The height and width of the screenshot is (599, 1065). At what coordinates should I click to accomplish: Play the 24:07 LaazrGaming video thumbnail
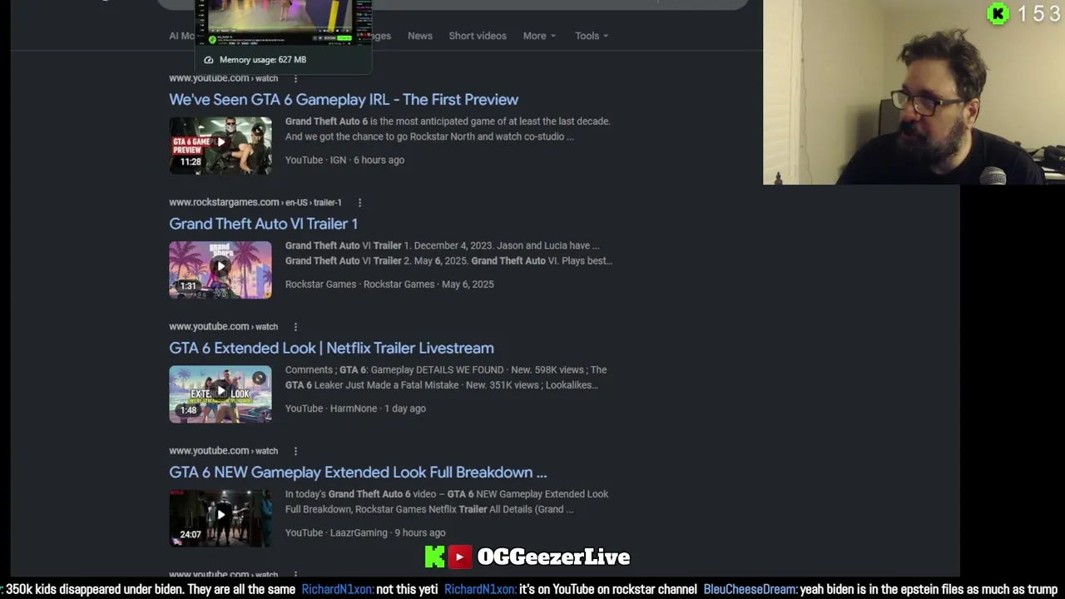220,518
